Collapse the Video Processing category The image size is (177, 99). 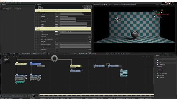pos(155,75)
